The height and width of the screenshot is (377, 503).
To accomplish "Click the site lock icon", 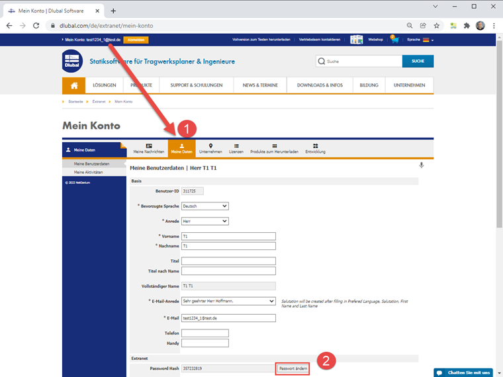I will 52,26.
